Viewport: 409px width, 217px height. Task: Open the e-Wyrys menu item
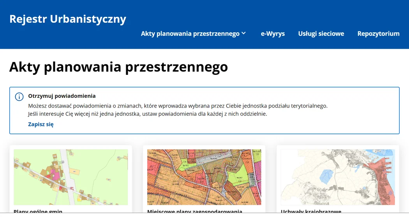tap(273, 34)
